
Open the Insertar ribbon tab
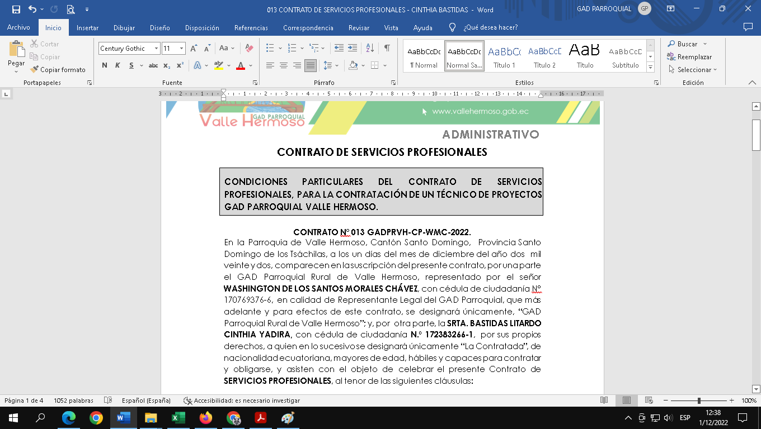coord(87,27)
